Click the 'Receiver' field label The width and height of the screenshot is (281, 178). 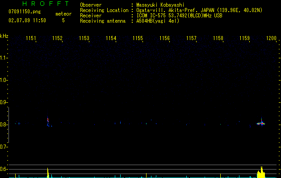[x=91, y=16]
